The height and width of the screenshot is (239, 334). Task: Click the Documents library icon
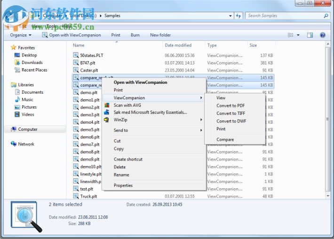click(17, 92)
